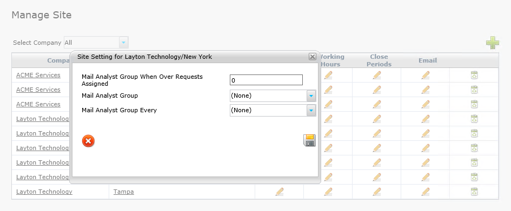Open the Tampa site link
The height and width of the screenshot is (211, 511).
pos(123,192)
